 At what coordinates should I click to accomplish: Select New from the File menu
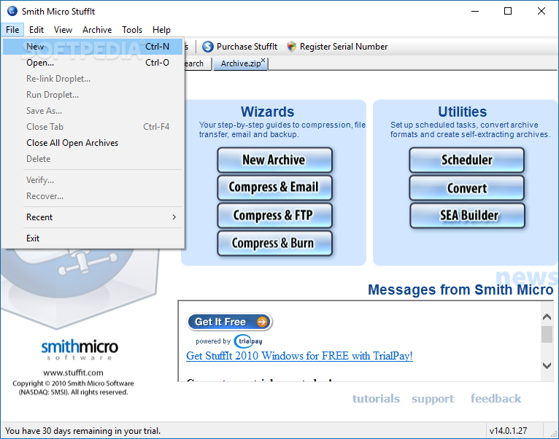point(93,47)
